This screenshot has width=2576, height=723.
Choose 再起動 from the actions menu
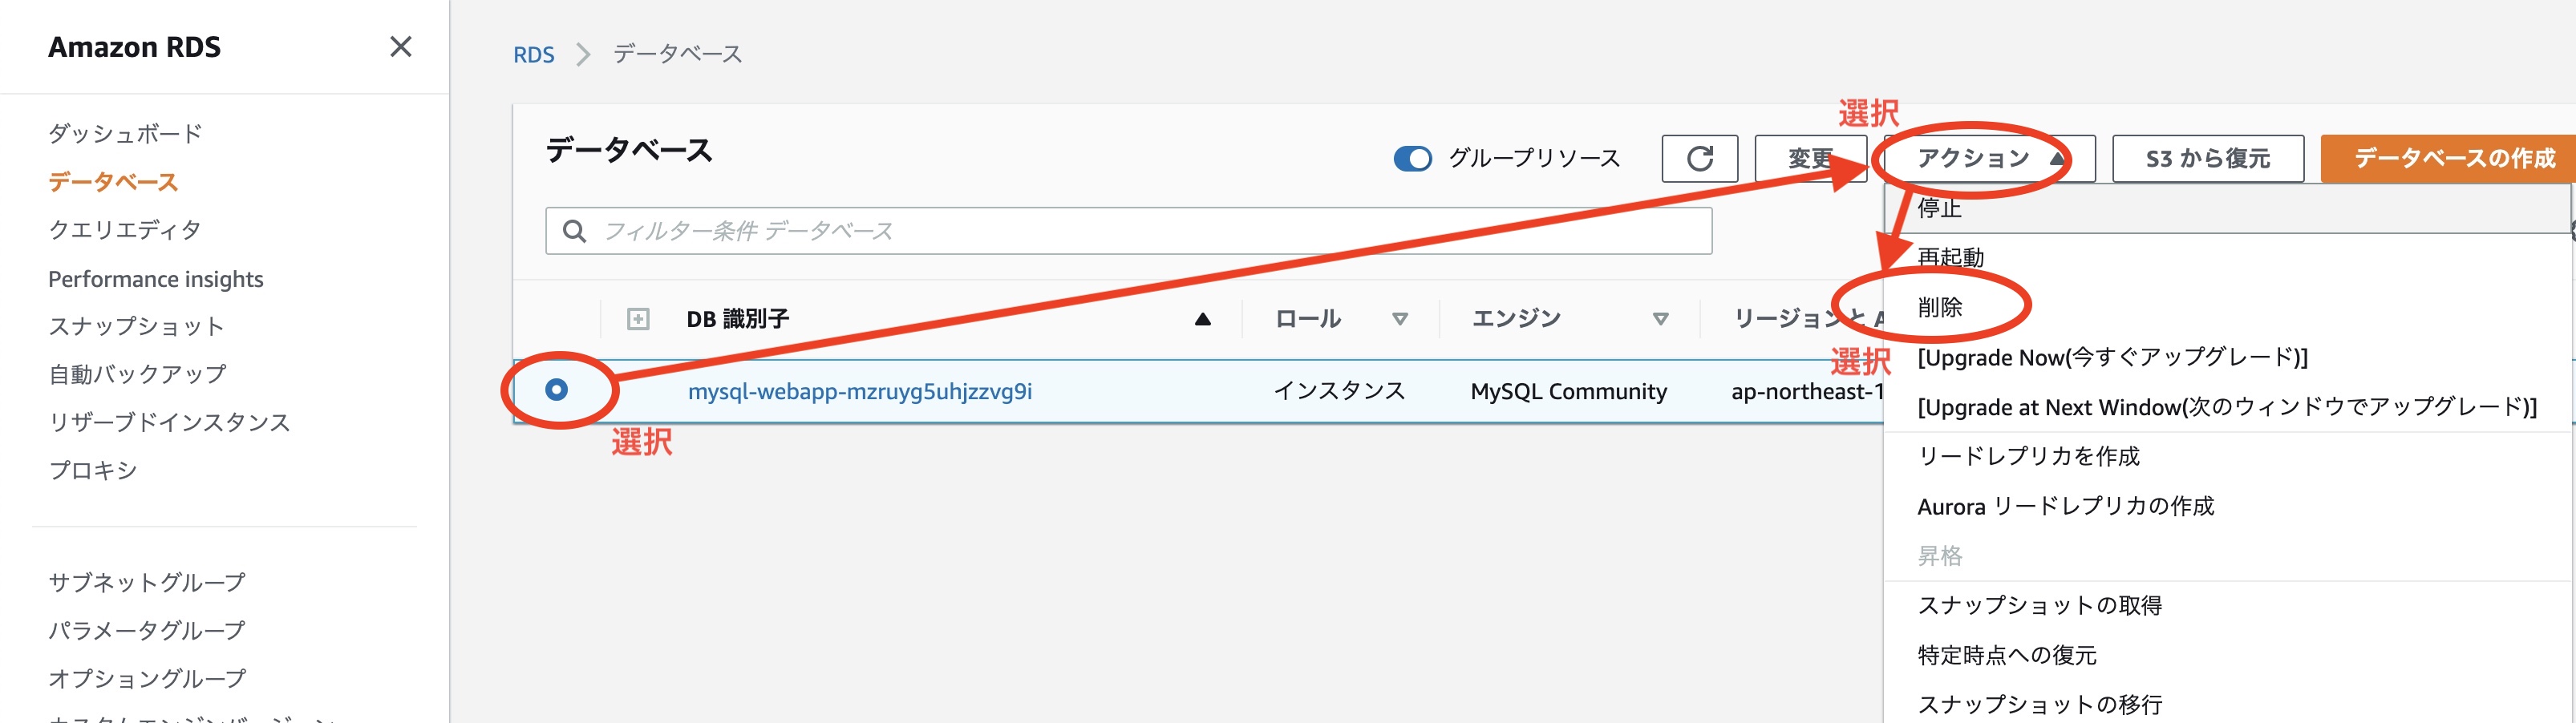click(2227, 257)
